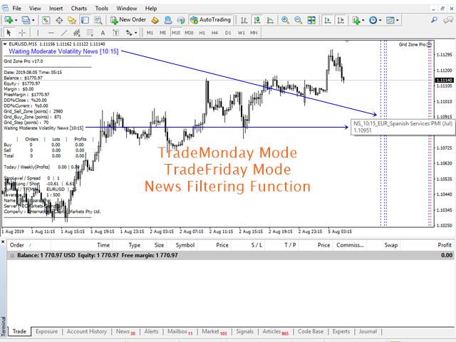Click the Templates chart icon

click(x=390, y=20)
